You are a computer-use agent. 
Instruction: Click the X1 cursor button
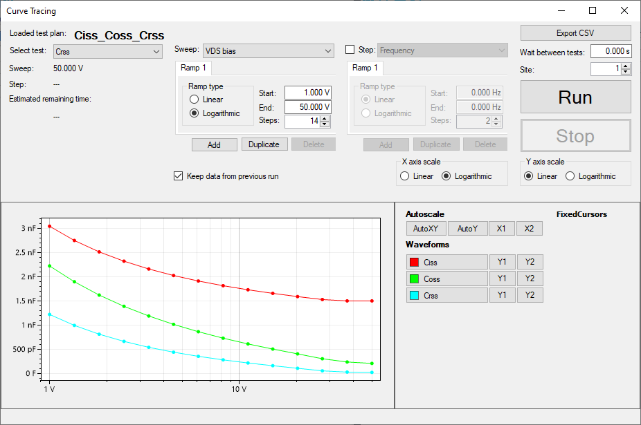pos(502,229)
